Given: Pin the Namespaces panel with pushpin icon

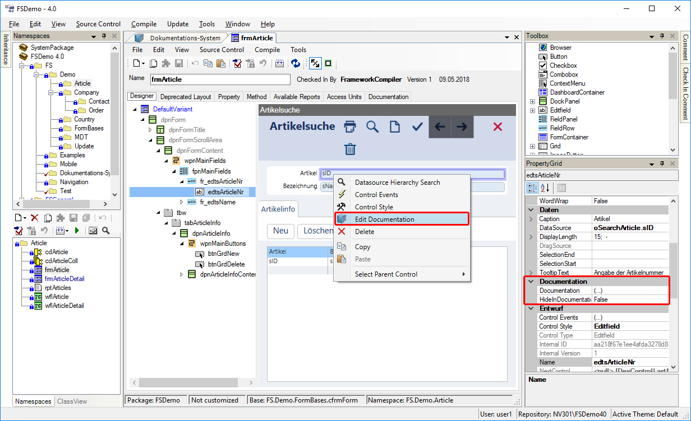Looking at the screenshot, I should 104,36.
